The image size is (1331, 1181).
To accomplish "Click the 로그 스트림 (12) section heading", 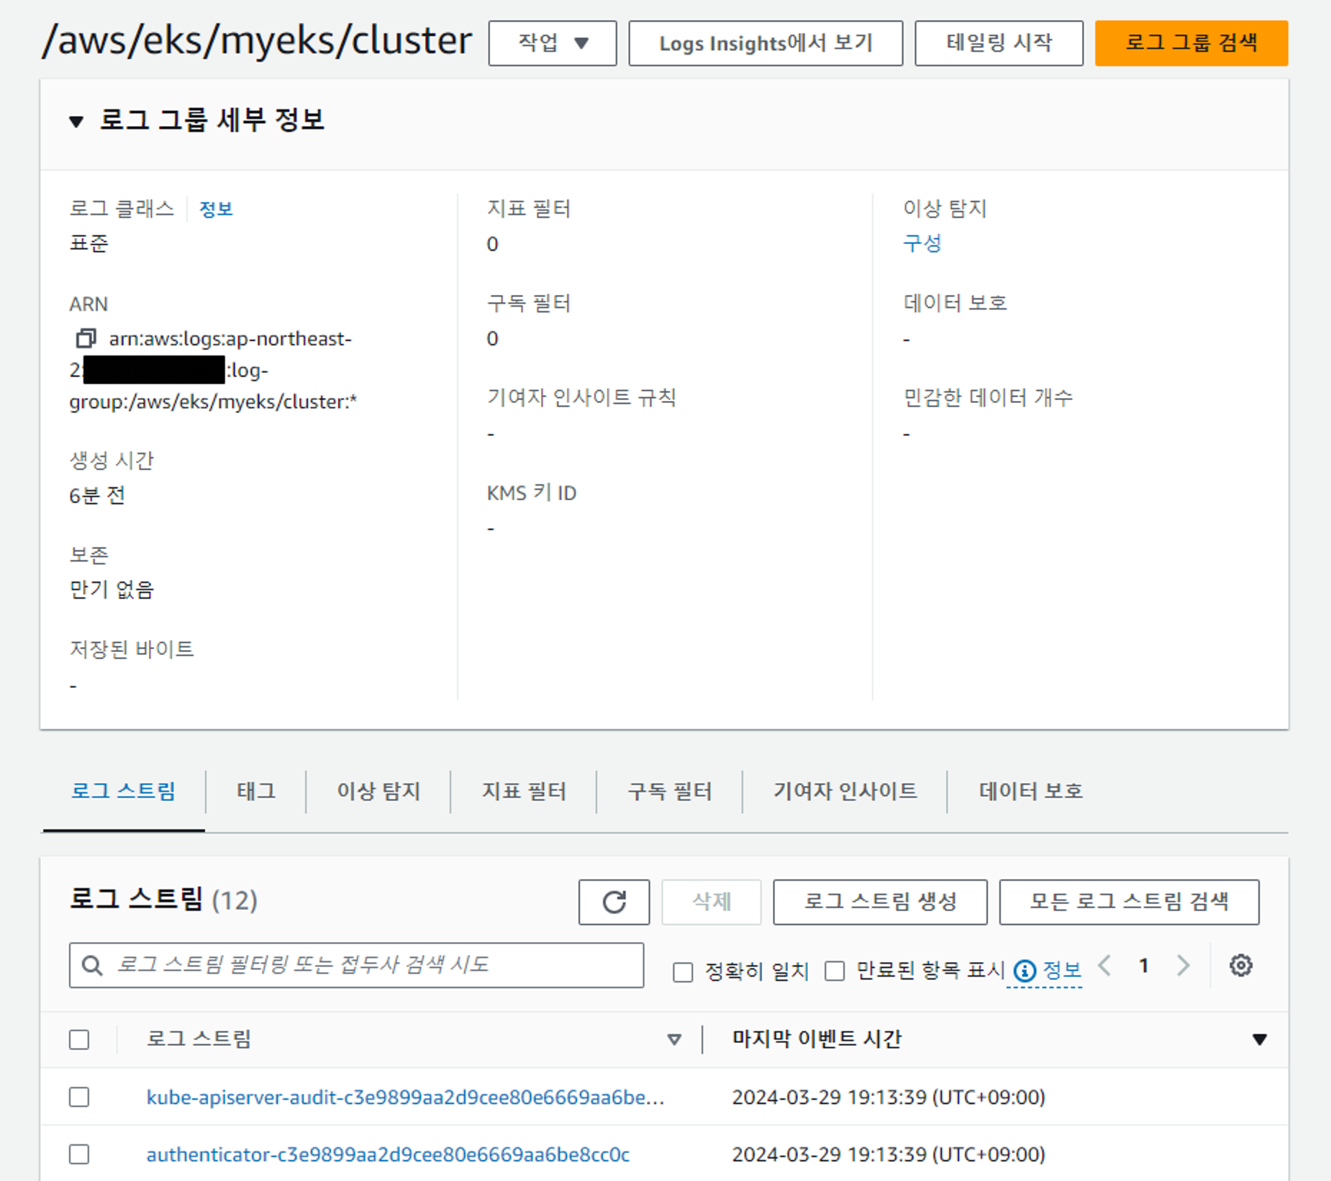I will [163, 900].
